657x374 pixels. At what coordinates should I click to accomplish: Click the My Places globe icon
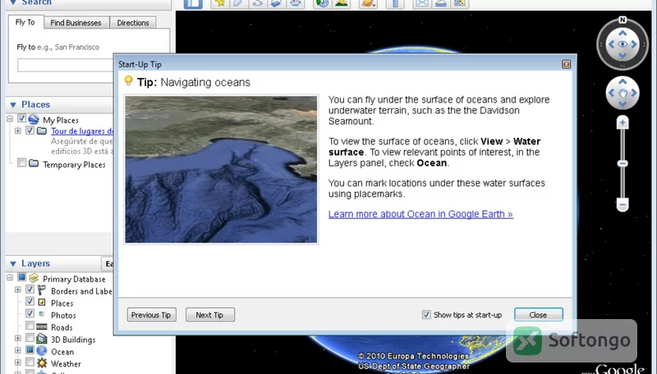coord(34,119)
